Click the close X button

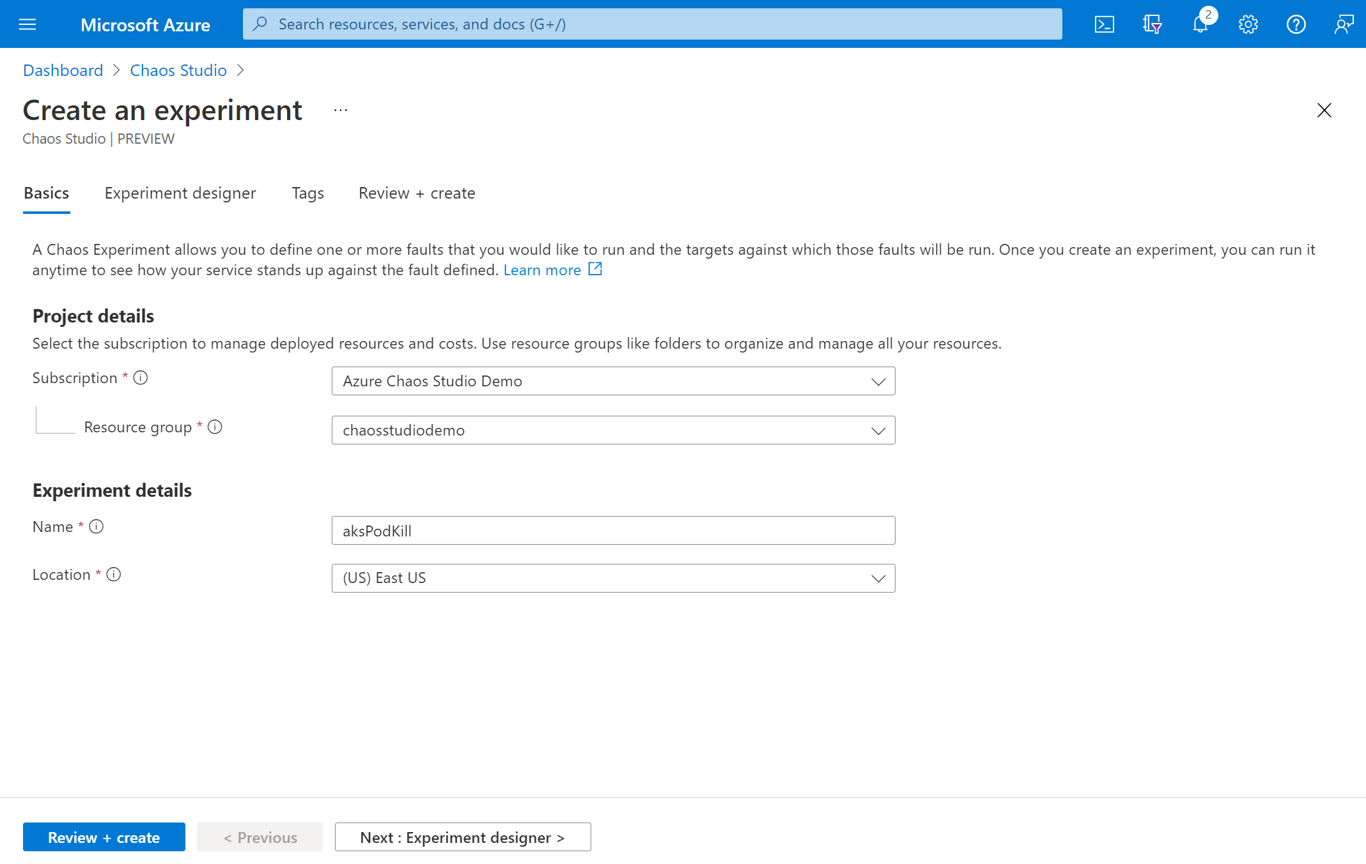[1324, 111]
